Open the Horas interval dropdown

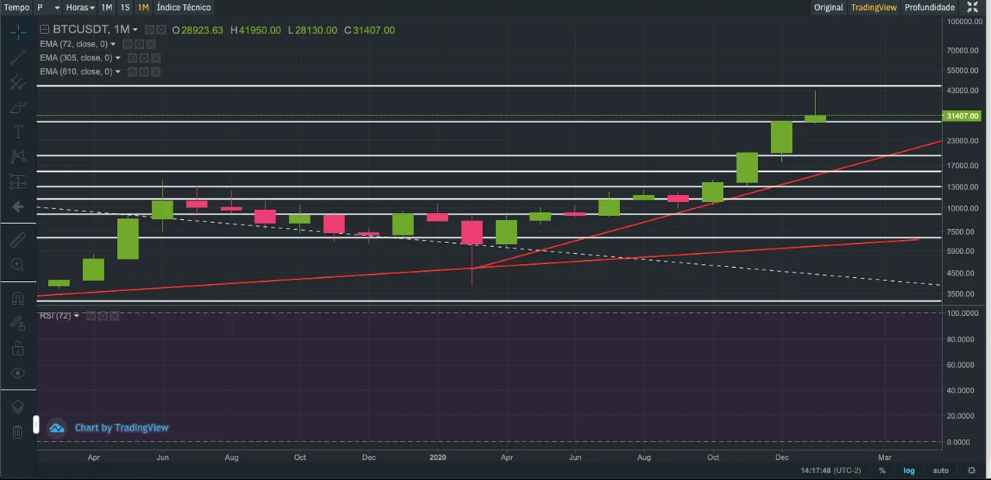[x=81, y=7]
